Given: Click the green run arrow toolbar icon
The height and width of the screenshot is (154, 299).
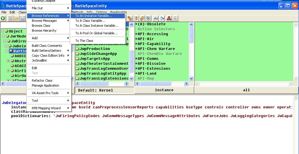Looking at the screenshot, I should tap(3, 19).
